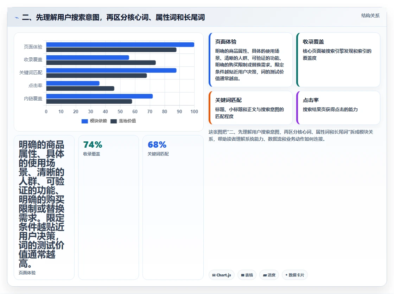Viewport: 394px width, 294px height.
Task: Click the 页面体验 card description text
Action: pos(249,65)
